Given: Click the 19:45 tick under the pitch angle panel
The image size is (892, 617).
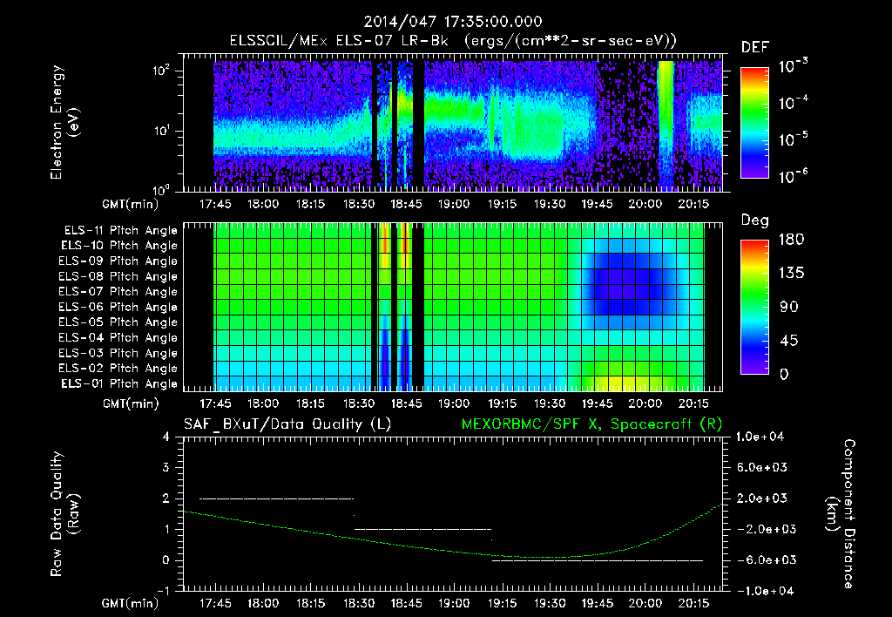Looking at the screenshot, I should pos(597,403).
